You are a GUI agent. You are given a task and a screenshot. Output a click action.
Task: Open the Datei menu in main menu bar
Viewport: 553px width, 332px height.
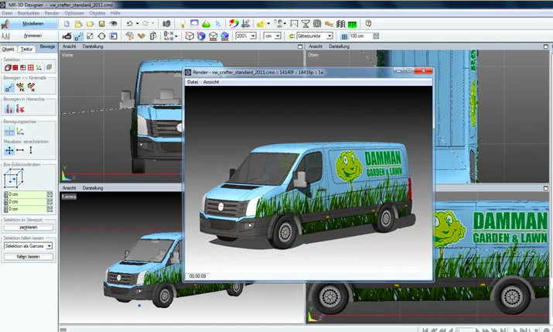coord(7,13)
